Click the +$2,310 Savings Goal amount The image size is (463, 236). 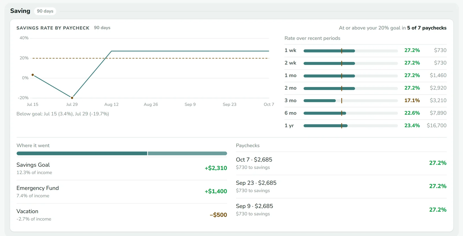tap(216, 168)
